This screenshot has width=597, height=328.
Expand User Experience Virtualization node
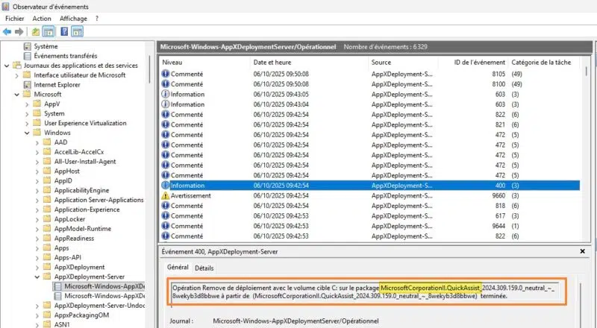point(27,123)
